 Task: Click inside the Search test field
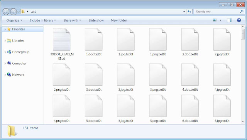pyautogui.click(x=217, y=12)
